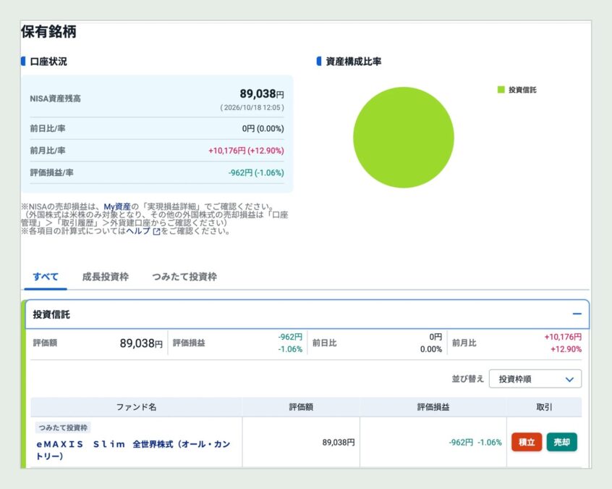Click the 積立 button
612x489 pixels.
[527, 442]
